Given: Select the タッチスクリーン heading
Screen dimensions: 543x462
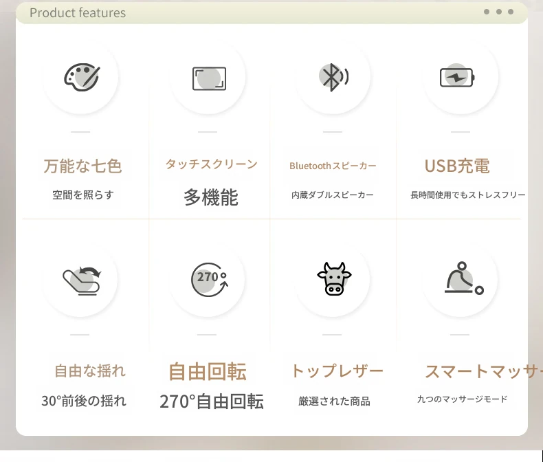Looking at the screenshot, I should tap(211, 164).
